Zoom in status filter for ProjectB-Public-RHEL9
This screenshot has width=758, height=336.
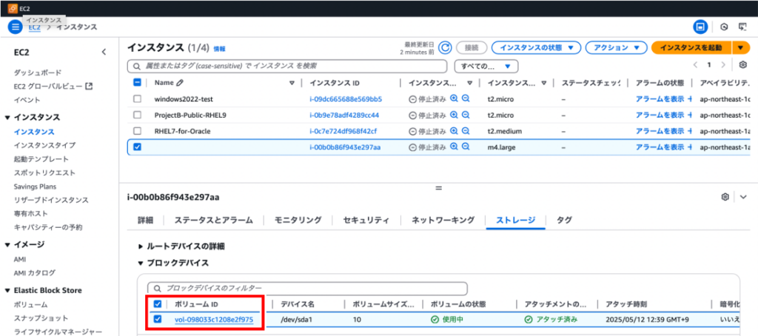coord(454,115)
